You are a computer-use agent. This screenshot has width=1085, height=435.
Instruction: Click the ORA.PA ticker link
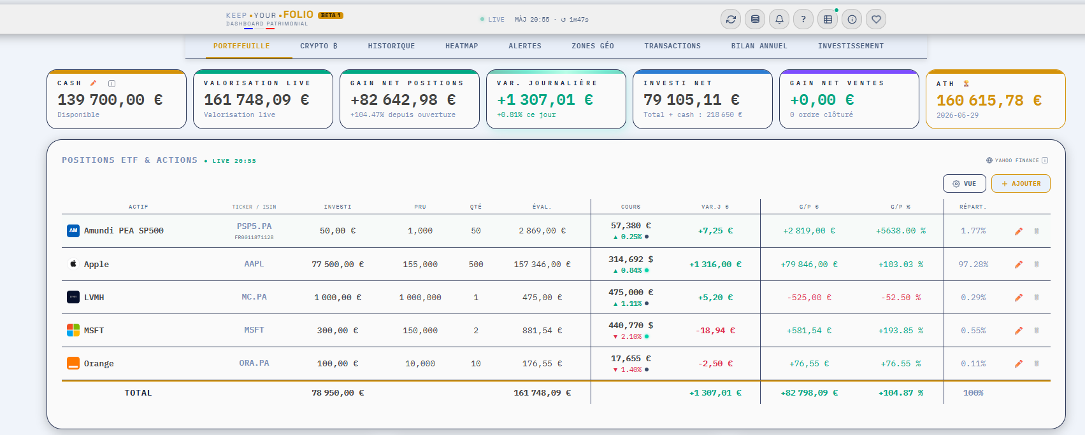(x=254, y=363)
